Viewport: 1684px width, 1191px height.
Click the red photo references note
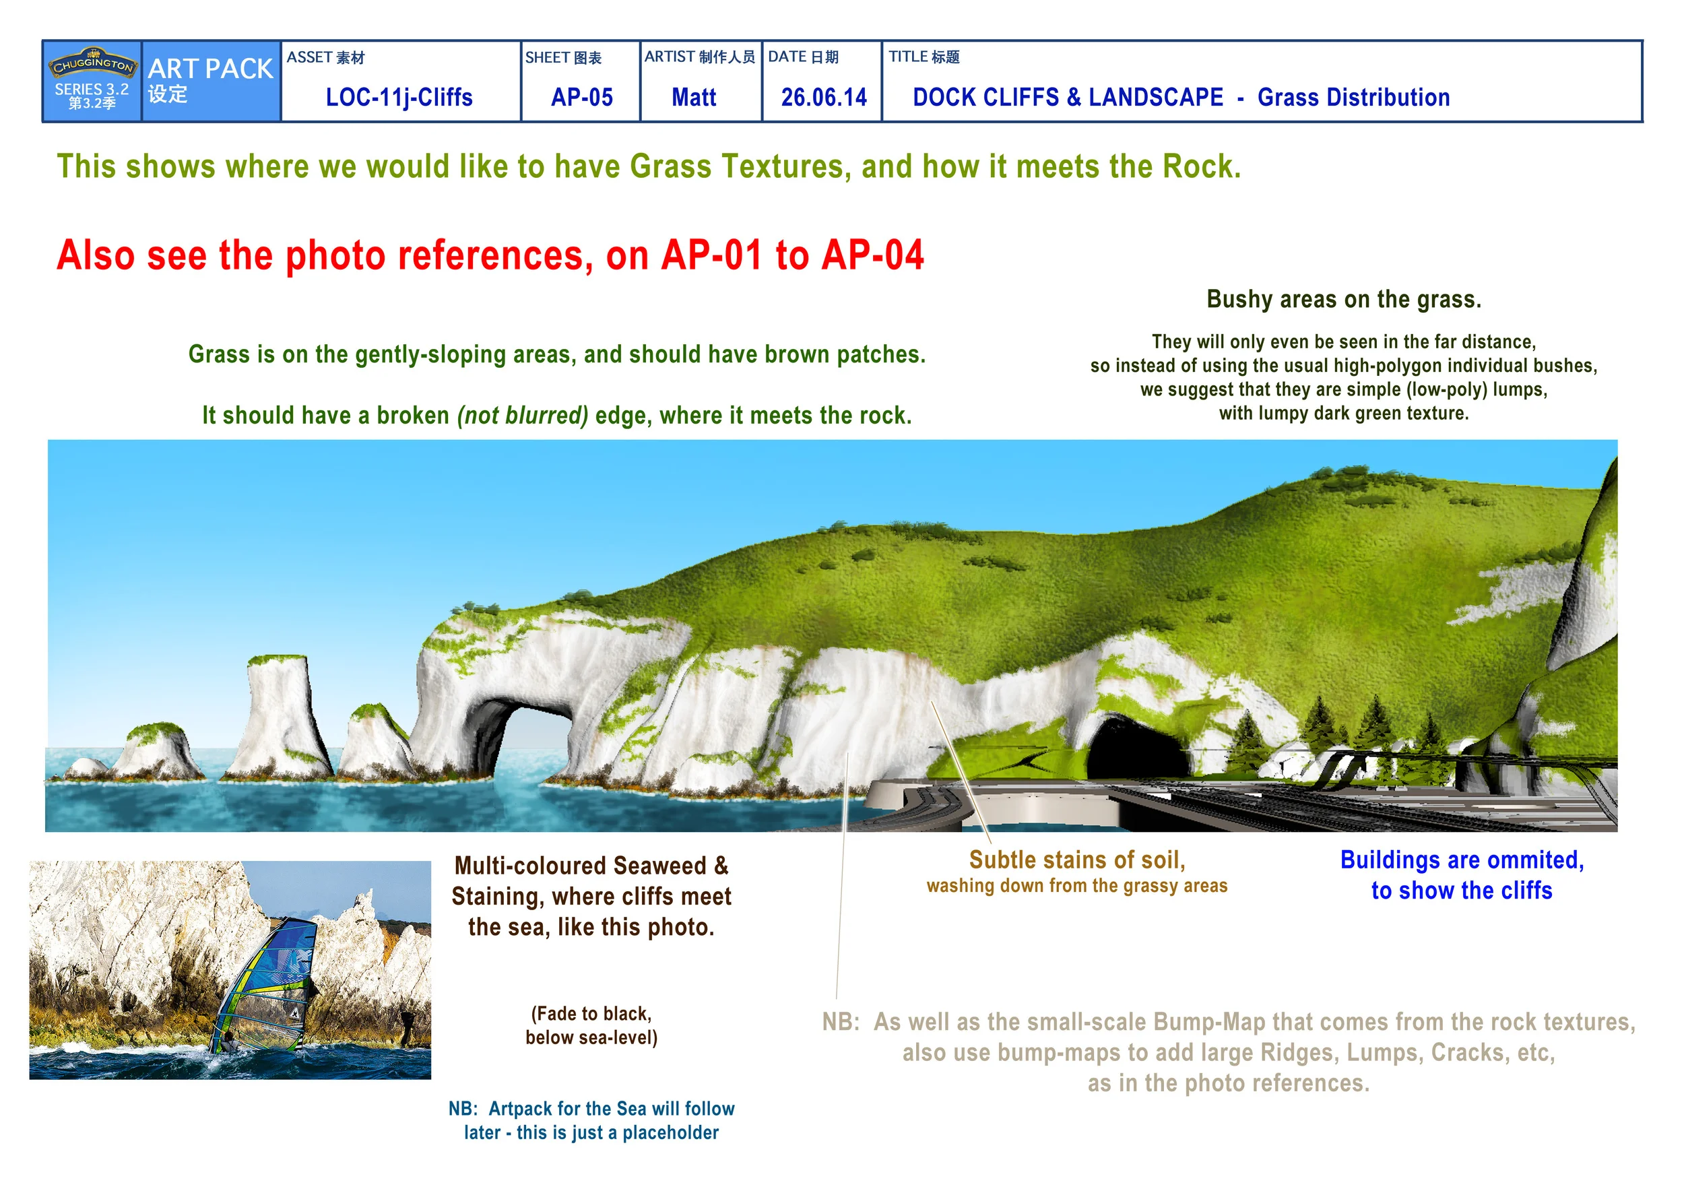click(490, 255)
